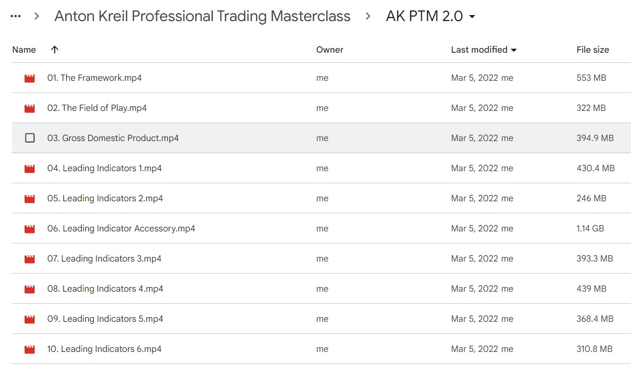Click the File size column header

tap(592, 50)
